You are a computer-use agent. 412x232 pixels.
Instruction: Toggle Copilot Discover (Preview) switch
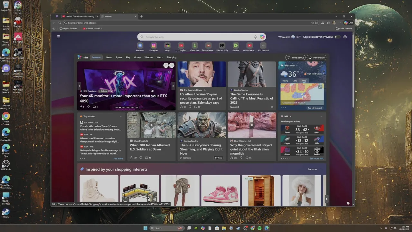(337, 37)
